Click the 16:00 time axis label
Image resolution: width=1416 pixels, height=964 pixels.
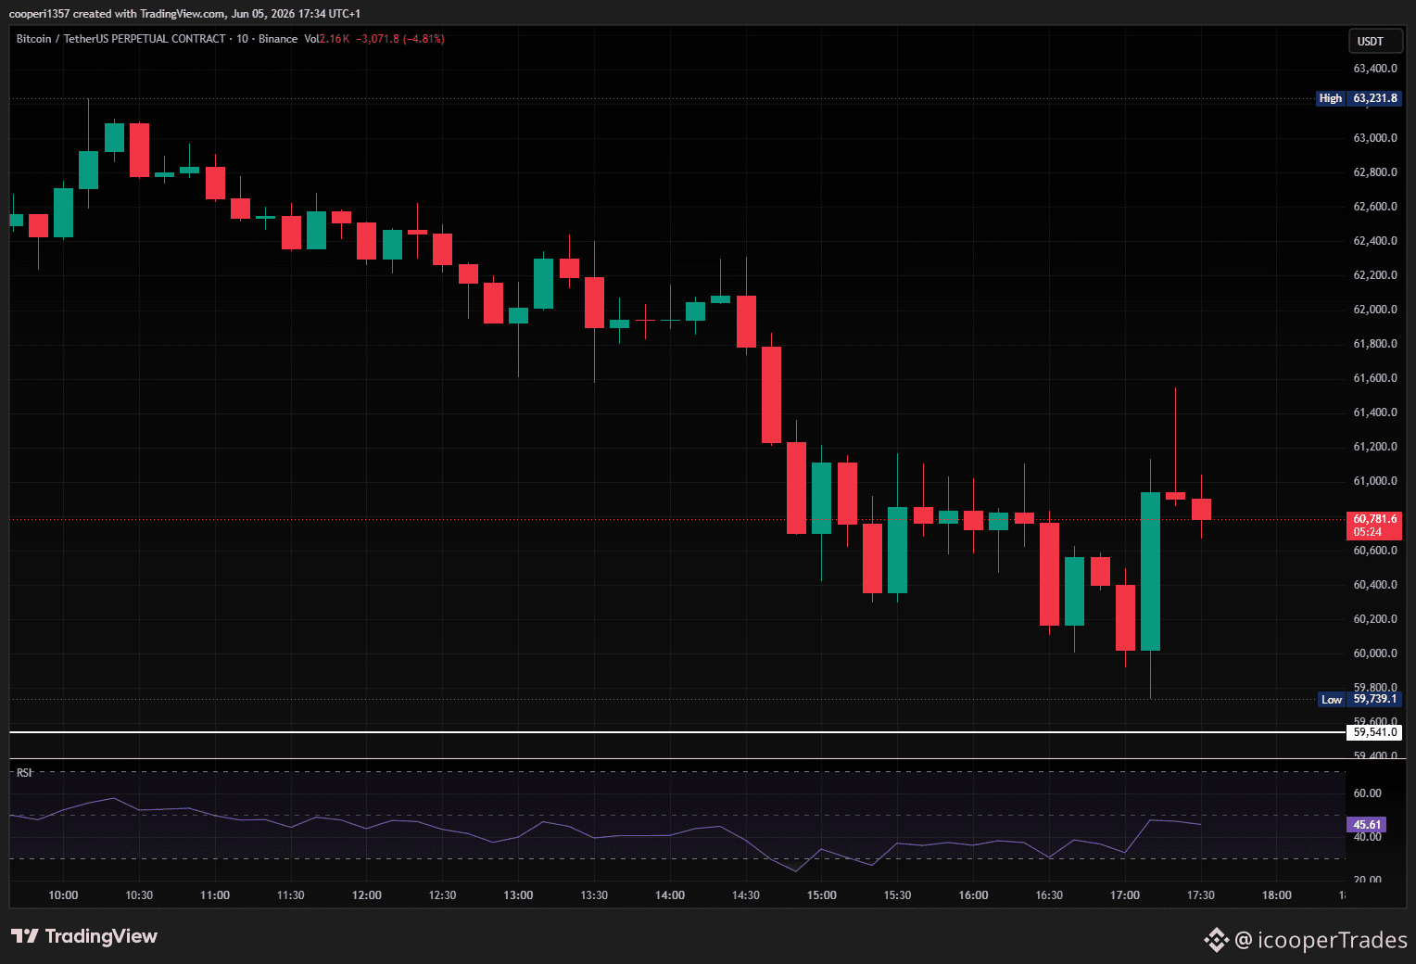(x=973, y=895)
